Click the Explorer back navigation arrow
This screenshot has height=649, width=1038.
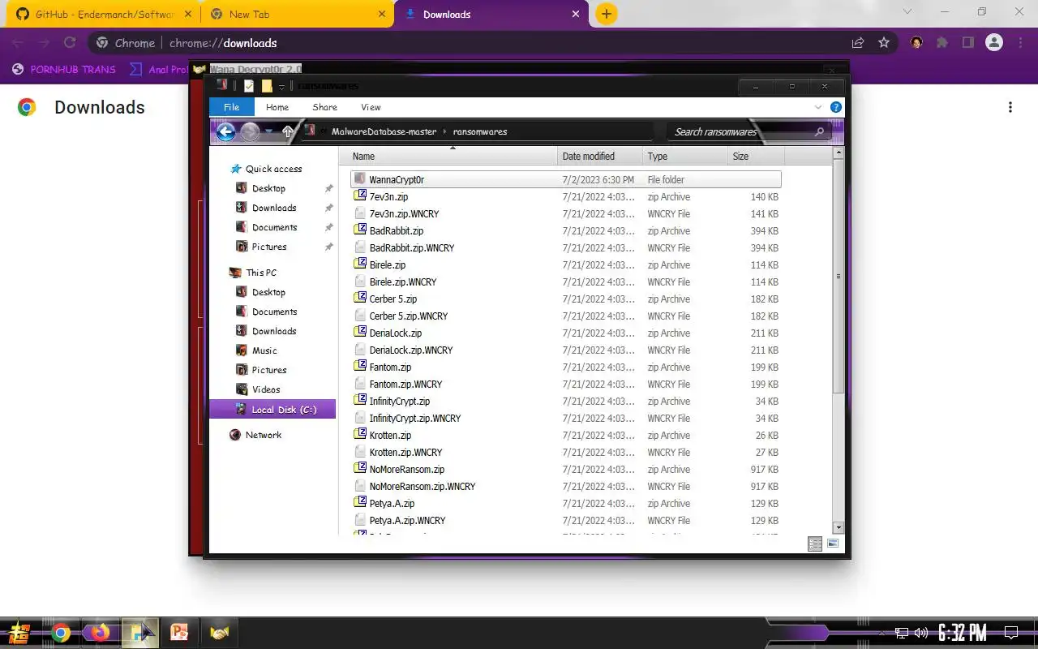[x=226, y=131]
